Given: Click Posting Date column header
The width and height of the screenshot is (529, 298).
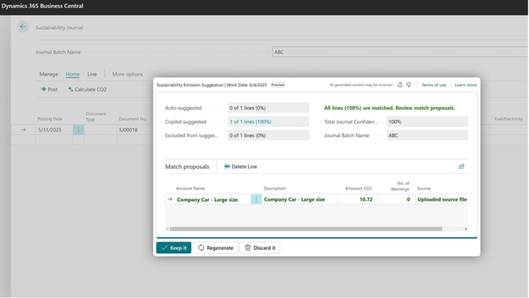Looking at the screenshot, I should point(50,119).
